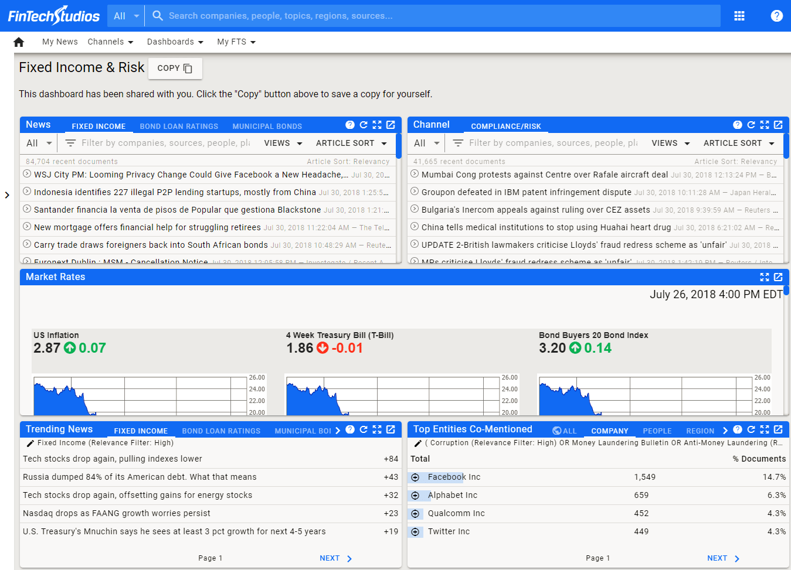Screen dimensions: 791x570
Task: Click the FinTech Studios logo
Action: pyautogui.click(x=54, y=16)
